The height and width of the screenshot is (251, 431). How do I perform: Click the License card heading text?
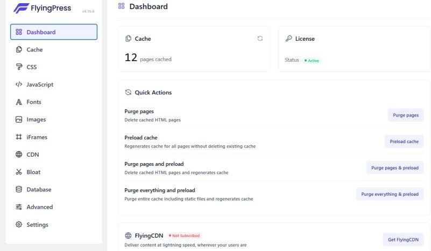pos(305,39)
